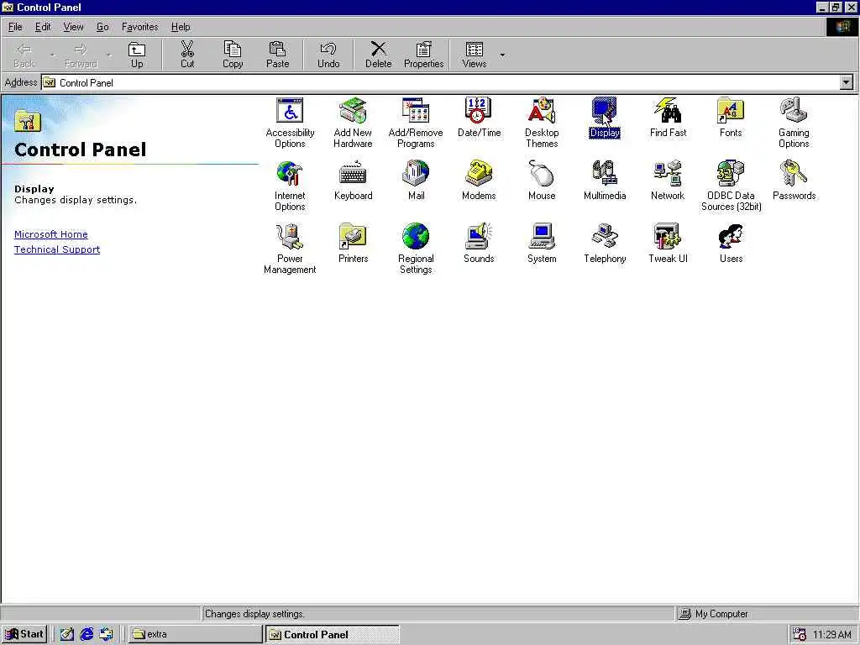Viewport: 860px width, 645px height.
Task: Open Gaming Options
Action: click(x=794, y=123)
